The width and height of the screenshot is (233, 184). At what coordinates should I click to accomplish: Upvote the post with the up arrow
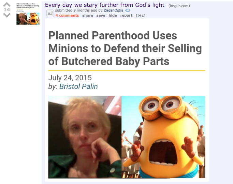pos(7,4)
